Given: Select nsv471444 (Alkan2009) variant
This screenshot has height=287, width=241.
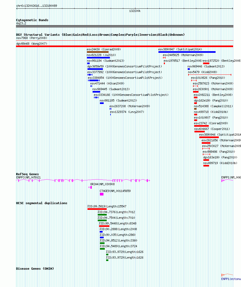Looking at the screenshot, I should 107,83.
